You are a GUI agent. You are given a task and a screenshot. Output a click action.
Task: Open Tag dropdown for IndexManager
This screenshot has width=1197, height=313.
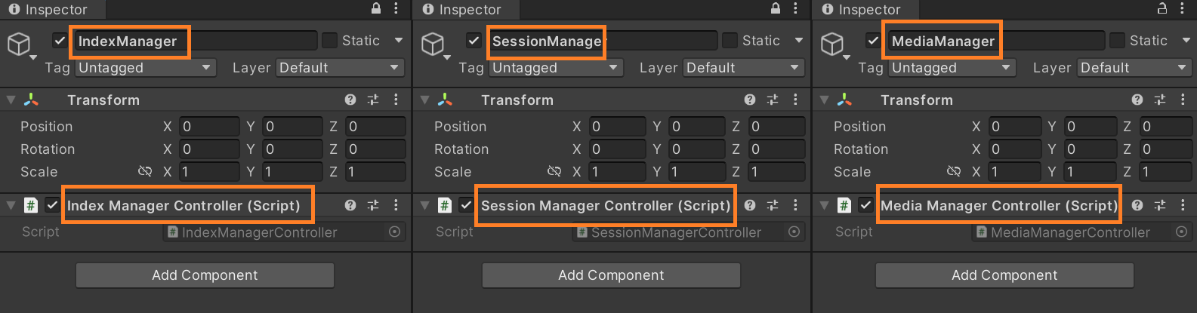coord(145,68)
